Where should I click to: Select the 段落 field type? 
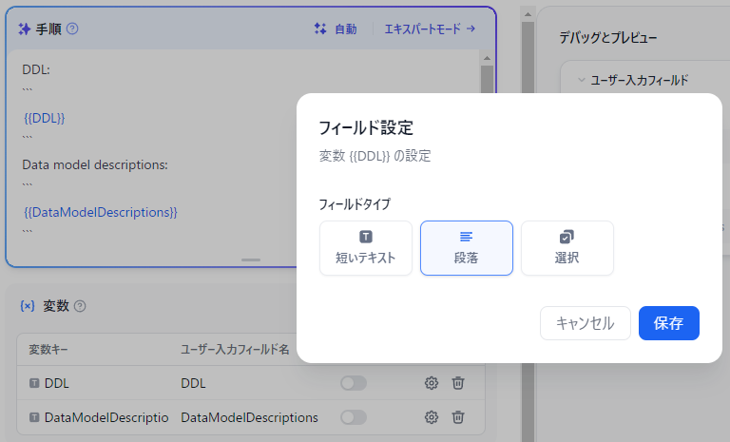coord(466,248)
